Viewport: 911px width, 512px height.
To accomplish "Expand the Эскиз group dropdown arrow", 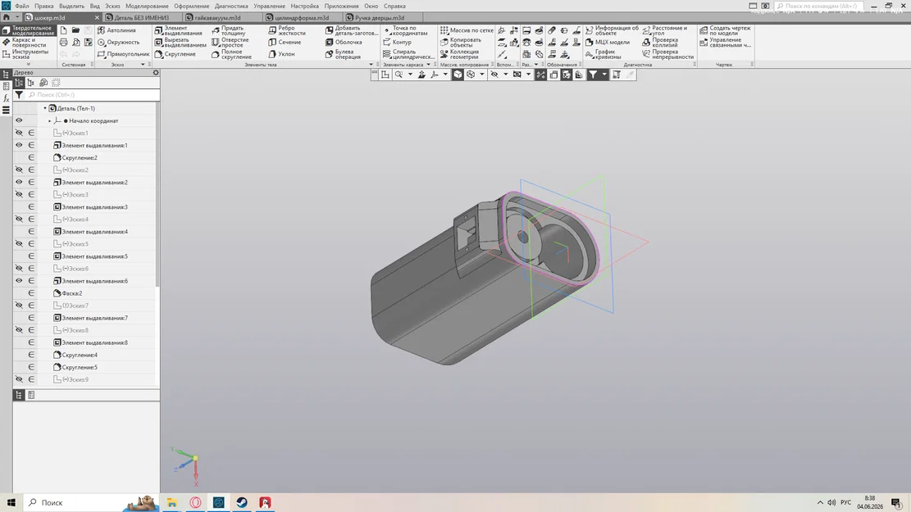I will 143,65.
